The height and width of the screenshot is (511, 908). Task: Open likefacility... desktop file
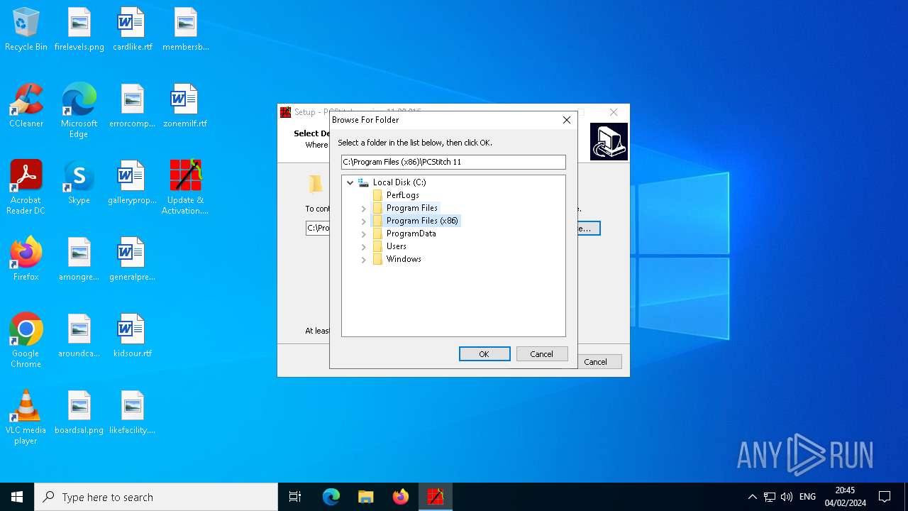click(133, 413)
